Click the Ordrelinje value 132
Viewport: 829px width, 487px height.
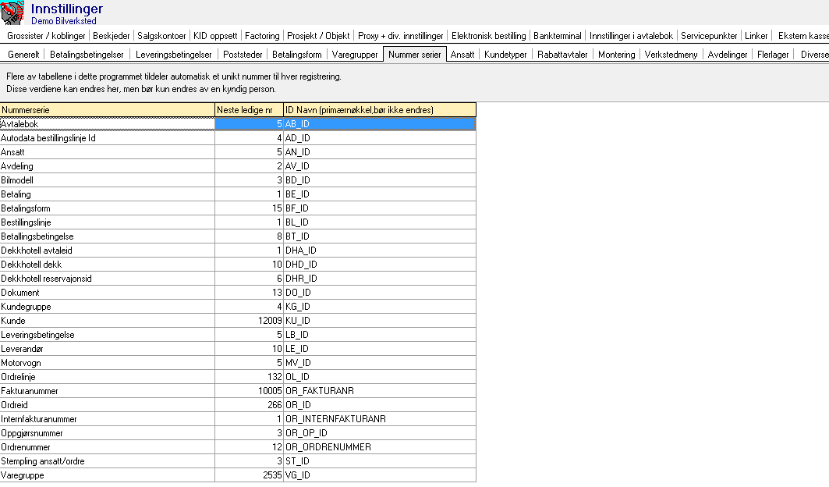249,376
